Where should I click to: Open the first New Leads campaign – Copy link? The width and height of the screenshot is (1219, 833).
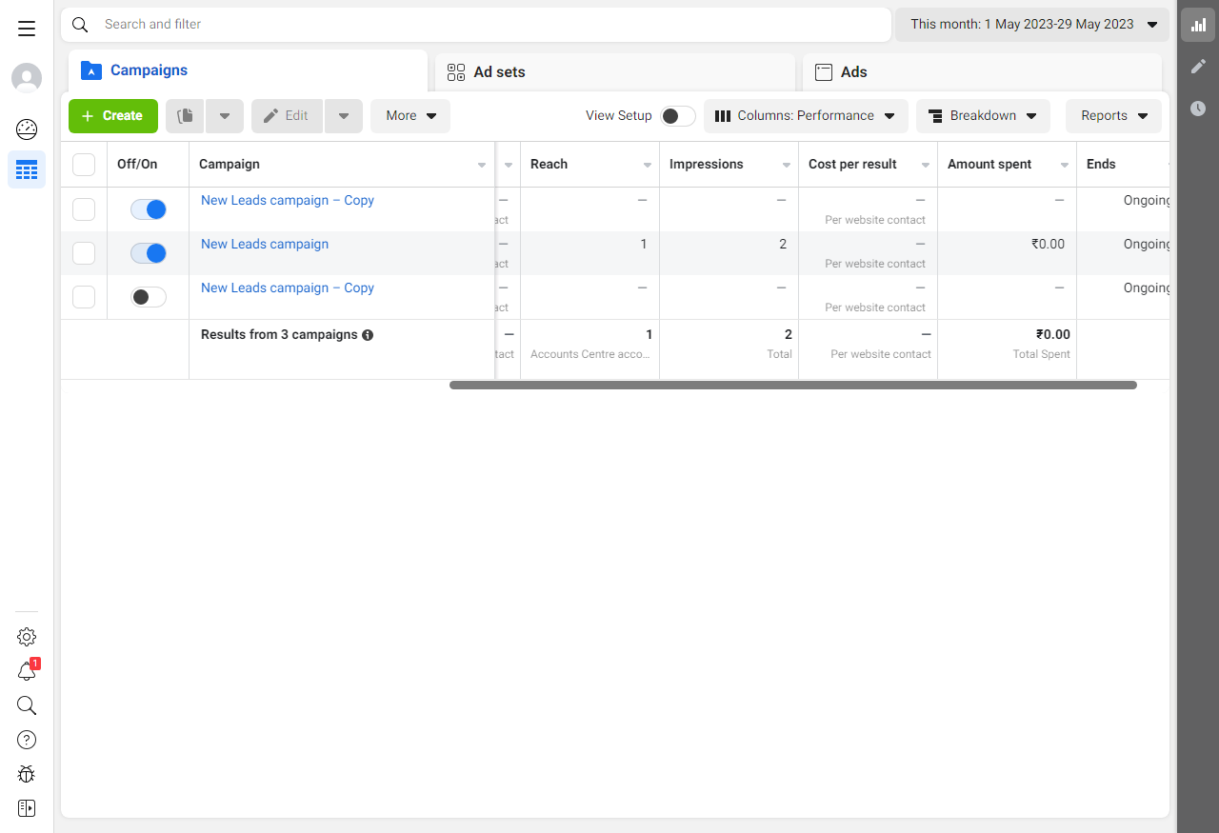point(288,201)
